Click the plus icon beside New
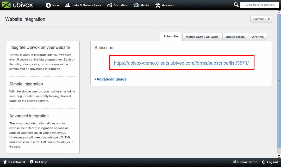The height and width of the screenshot is (167, 281). [48, 5]
